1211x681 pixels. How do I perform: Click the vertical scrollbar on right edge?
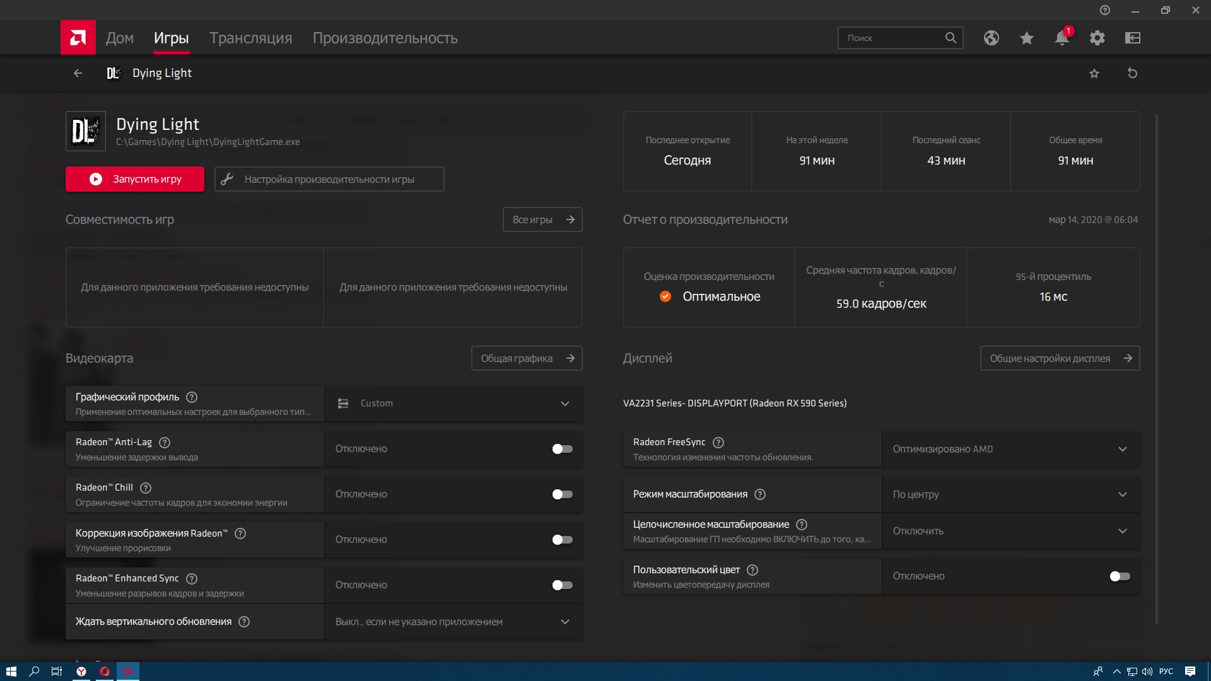click(1157, 369)
